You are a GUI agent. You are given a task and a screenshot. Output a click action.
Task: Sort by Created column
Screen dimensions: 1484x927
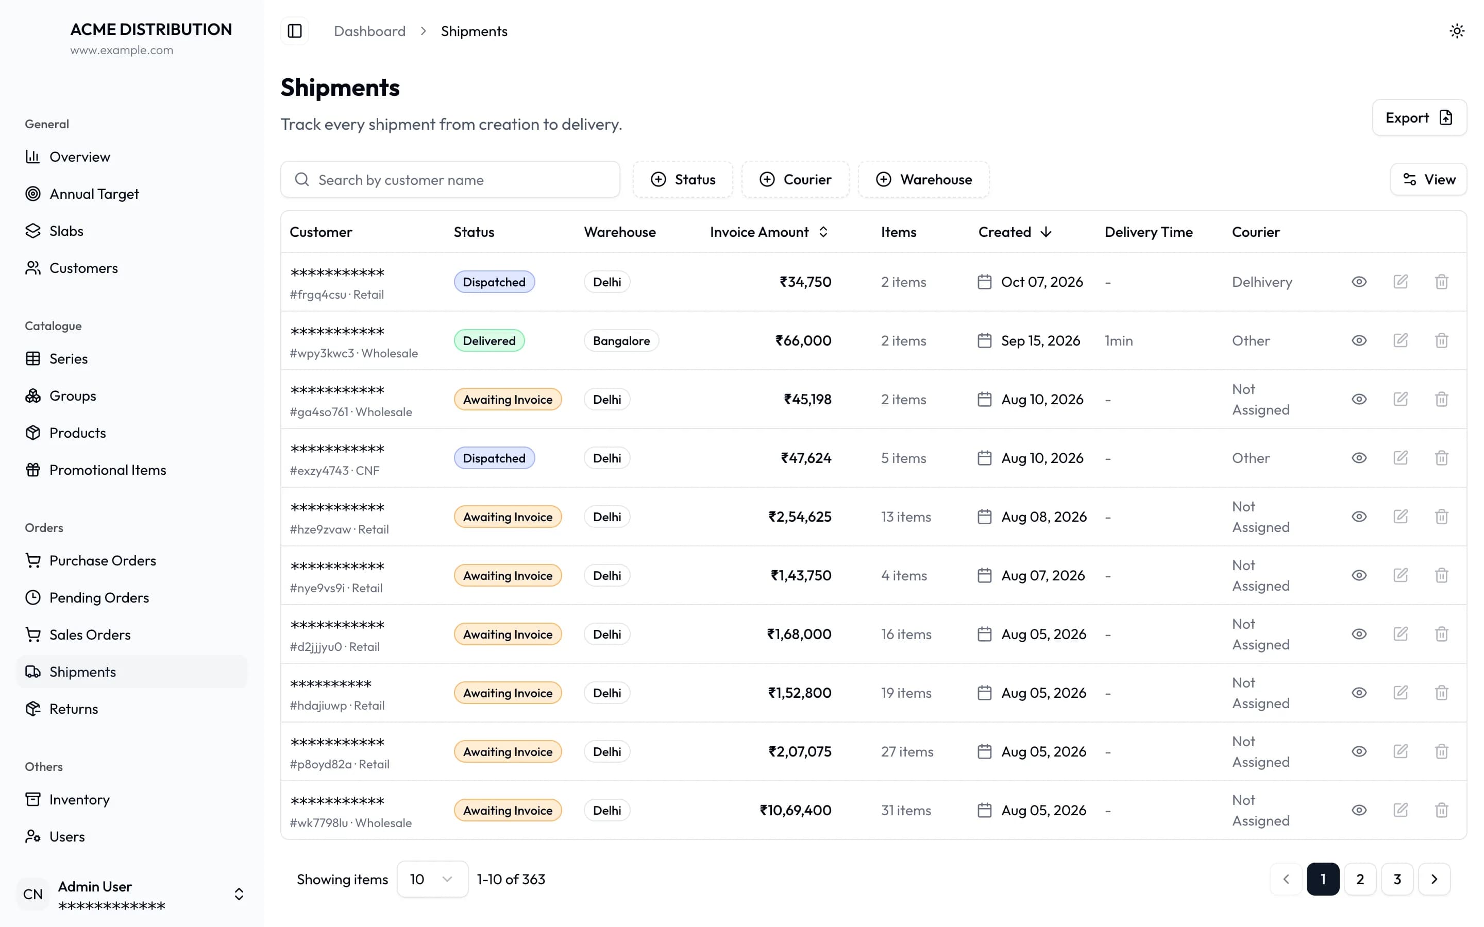click(x=1015, y=232)
